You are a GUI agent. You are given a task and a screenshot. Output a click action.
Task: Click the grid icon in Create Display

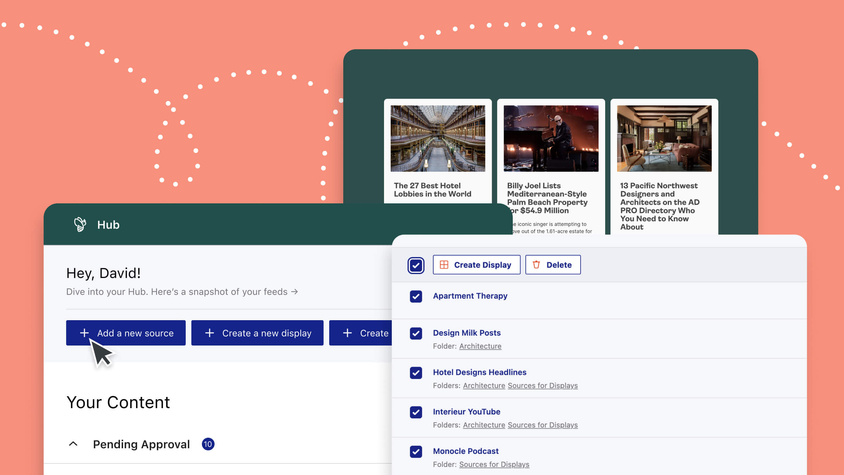444,265
